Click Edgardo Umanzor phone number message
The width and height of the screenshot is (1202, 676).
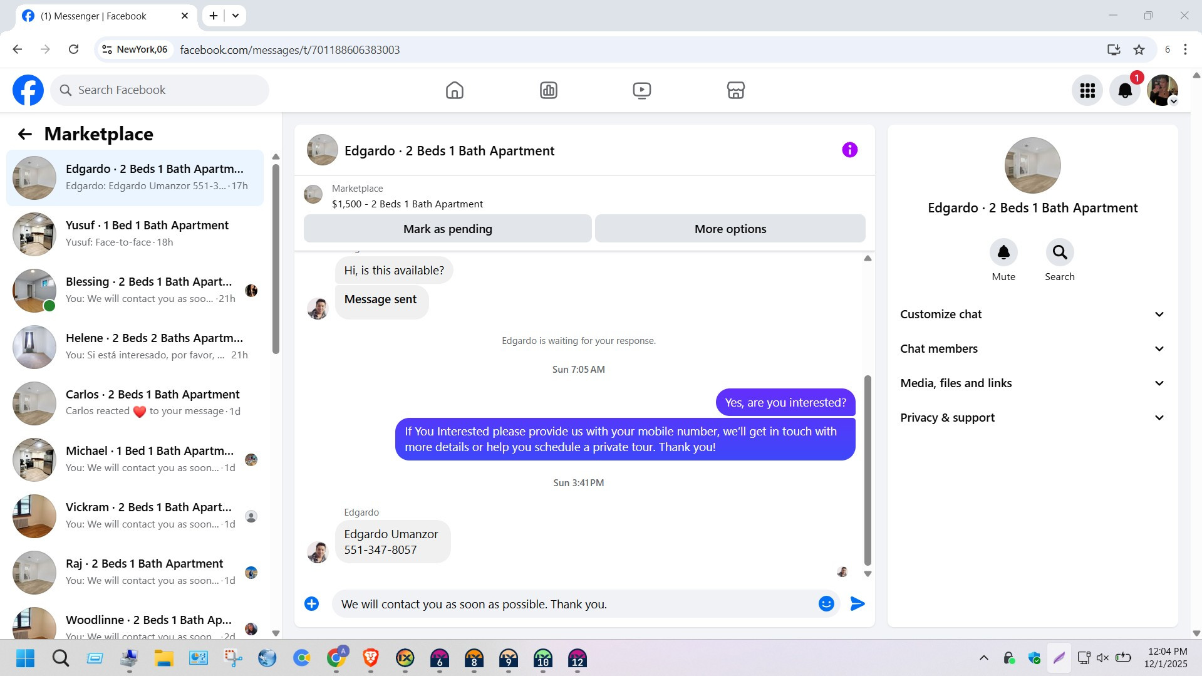[392, 542]
